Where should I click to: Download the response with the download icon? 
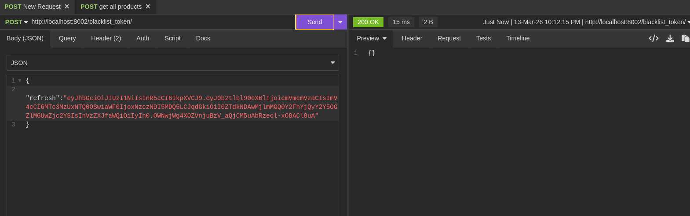[x=670, y=39]
